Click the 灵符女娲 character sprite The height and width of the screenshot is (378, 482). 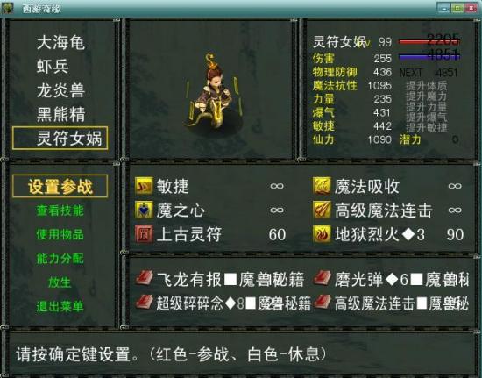[x=214, y=92]
